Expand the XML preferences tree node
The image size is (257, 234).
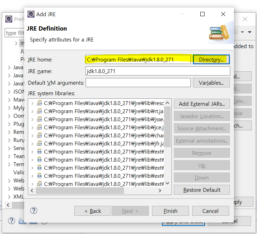(9, 197)
